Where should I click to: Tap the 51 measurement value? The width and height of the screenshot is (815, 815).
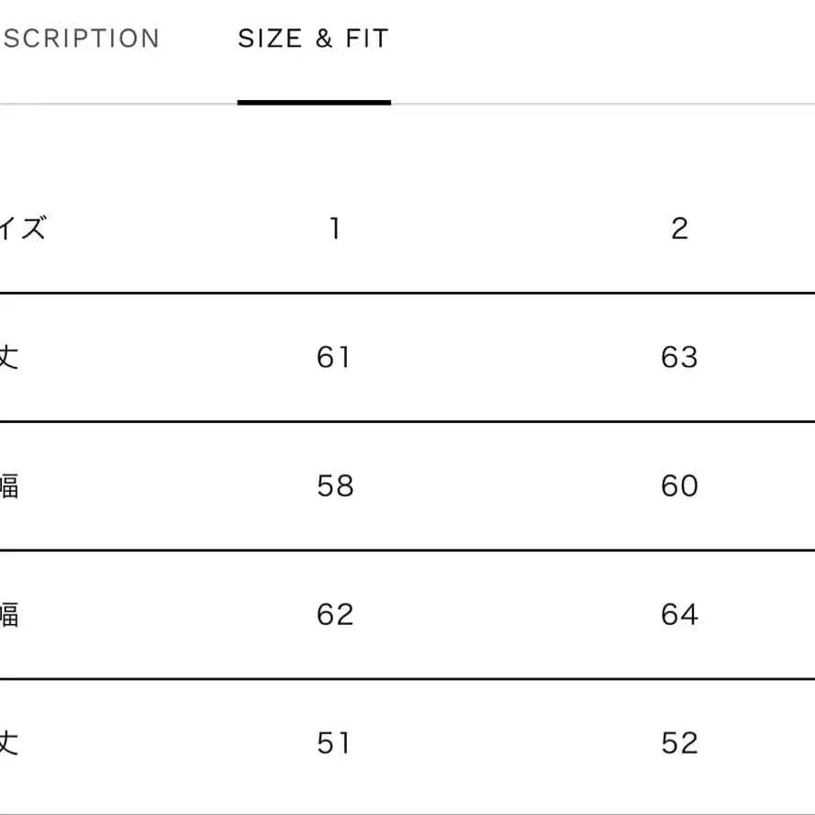pyautogui.click(x=334, y=742)
